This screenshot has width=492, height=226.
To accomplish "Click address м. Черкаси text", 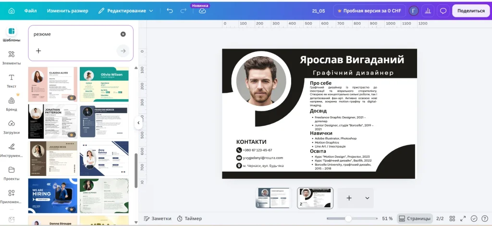I will [263, 166].
